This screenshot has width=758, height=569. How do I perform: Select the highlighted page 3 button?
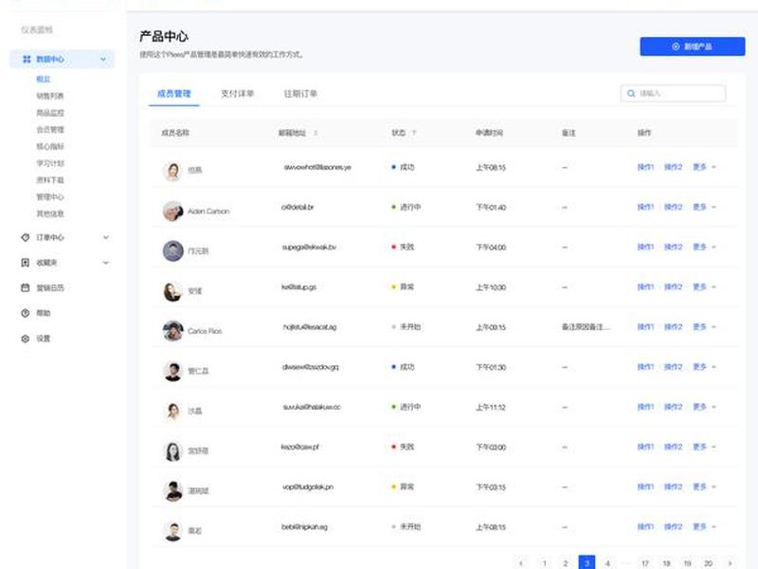pyautogui.click(x=587, y=562)
